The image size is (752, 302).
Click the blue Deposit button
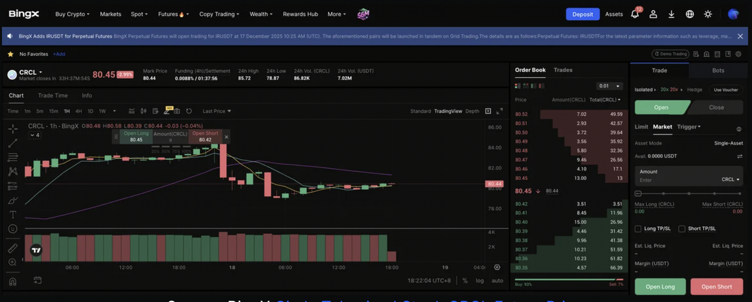click(582, 14)
